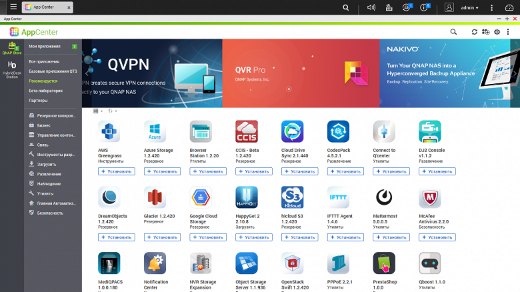Install DreamObjects 1.2.420
Screen dimensions: 520x292
117,237
